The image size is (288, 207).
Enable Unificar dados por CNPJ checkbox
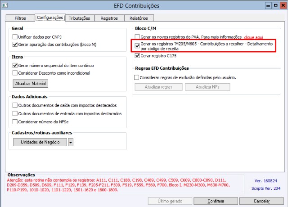pos(15,37)
